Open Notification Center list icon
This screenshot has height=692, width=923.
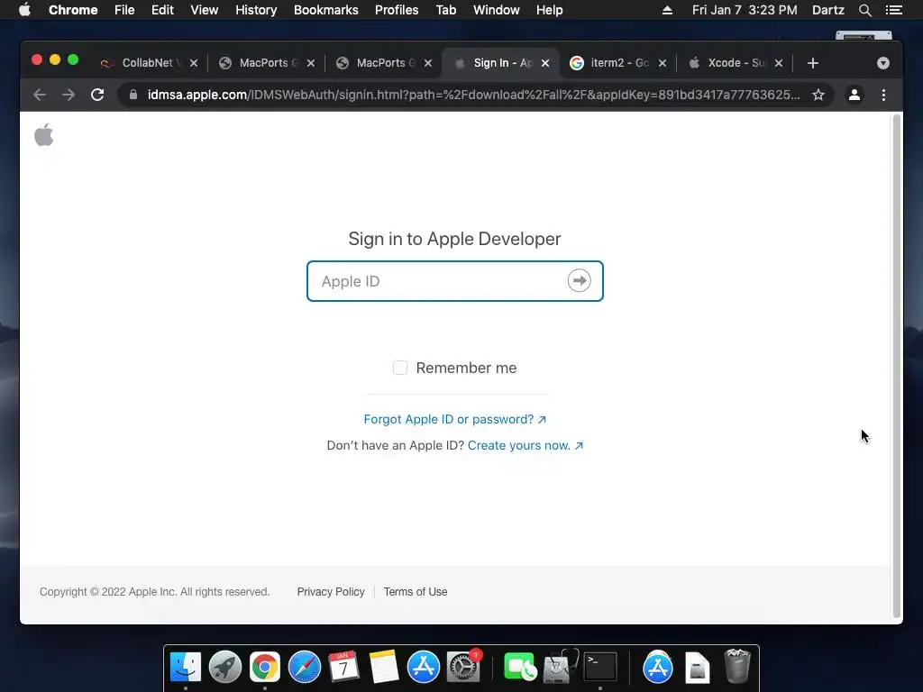point(893,10)
